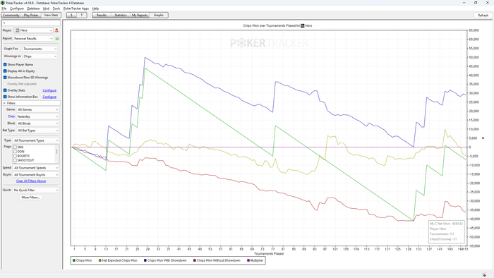Click the PokerTracker app icon in title bar
The width and height of the screenshot is (494, 278).
pyautogui.click(x=3, y=3)
